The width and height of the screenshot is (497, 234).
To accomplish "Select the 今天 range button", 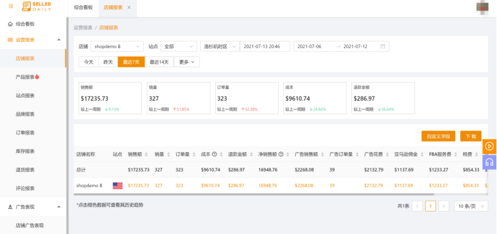I will (x=88, y=62).
